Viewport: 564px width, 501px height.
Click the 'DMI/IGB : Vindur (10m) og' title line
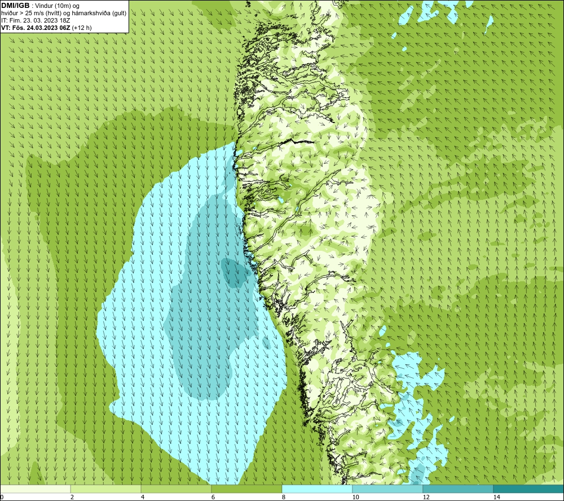[x=40, y=6]
